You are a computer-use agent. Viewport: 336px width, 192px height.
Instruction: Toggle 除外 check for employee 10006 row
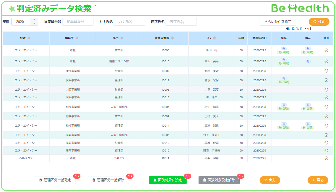coord(326,50)
